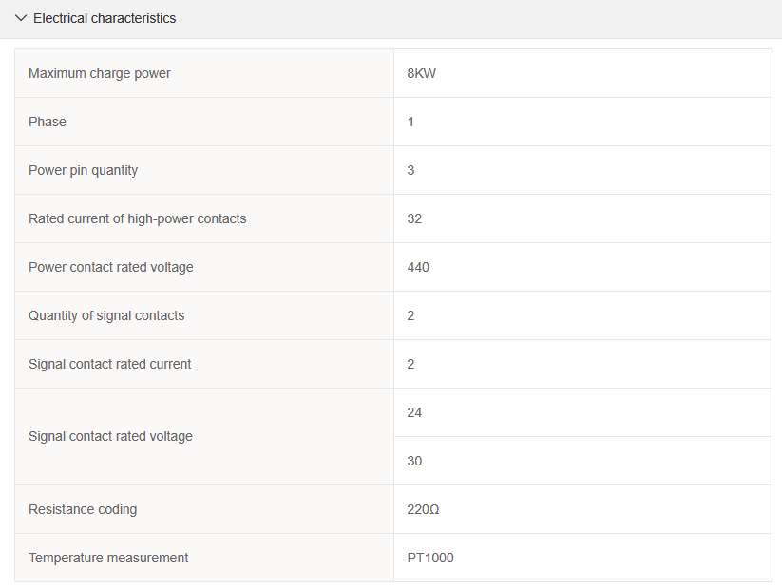782x588 pixels.
Task: Click the Quantity of signal contacts label
Action: tap(106, 315)
